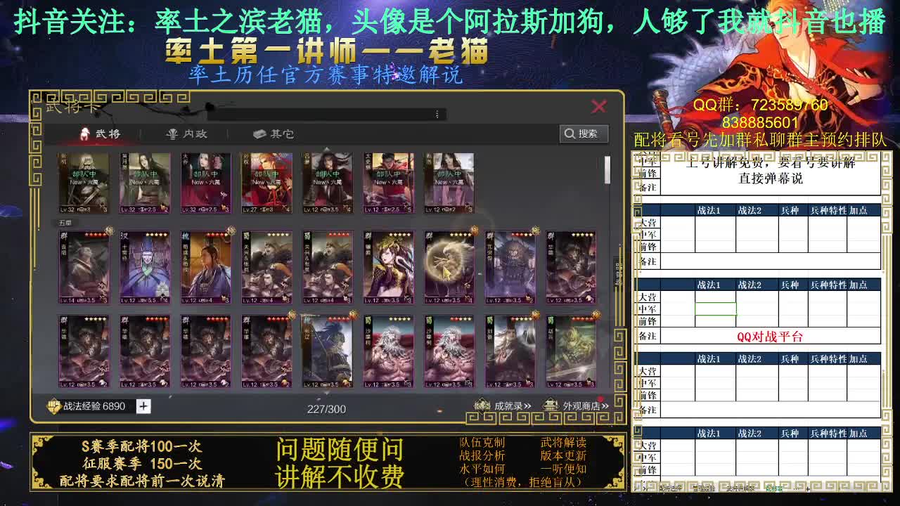Click the 成就录 icon
Screen dimensions: 900x506
[482, 406]
